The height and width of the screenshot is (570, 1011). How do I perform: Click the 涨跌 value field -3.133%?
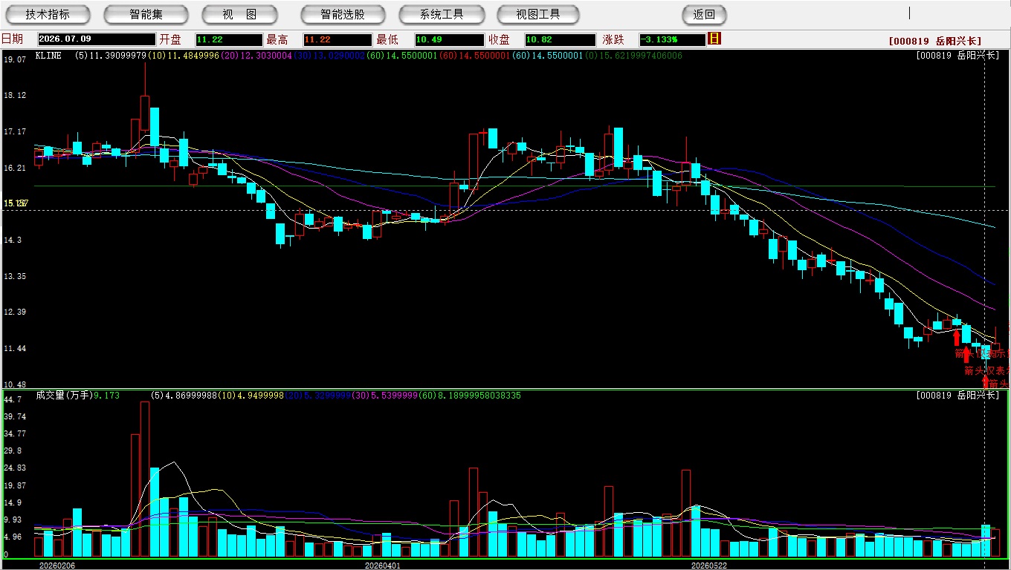pyautogui.click(x=672, y=39)
